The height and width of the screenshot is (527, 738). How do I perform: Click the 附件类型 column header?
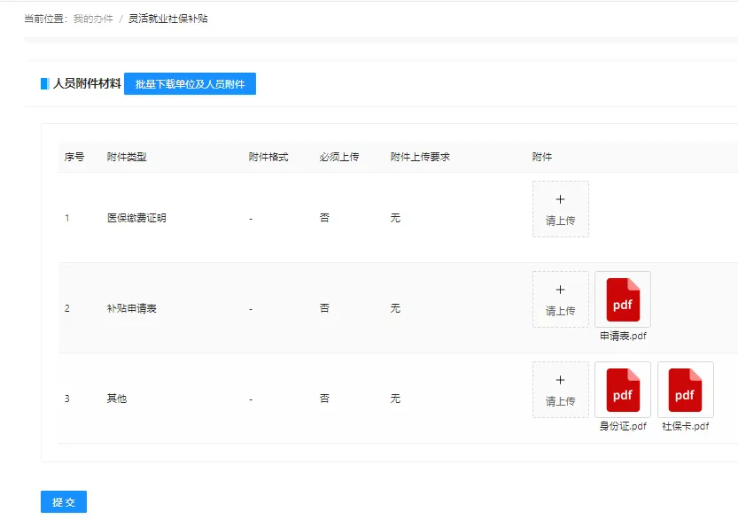point(127,157)
